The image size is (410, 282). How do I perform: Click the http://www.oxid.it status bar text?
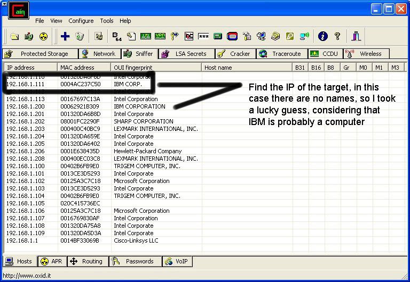click(27, 276)
